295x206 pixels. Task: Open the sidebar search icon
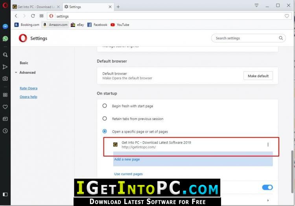tap(5, 55)
